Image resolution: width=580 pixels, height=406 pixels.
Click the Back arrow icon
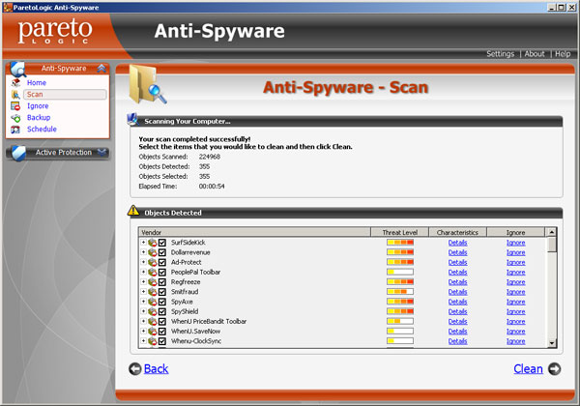pyautogui.click(x=134, y=368)
